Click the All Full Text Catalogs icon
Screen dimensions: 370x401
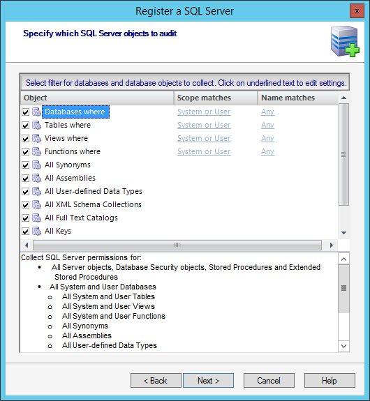[x=36, y=218]
